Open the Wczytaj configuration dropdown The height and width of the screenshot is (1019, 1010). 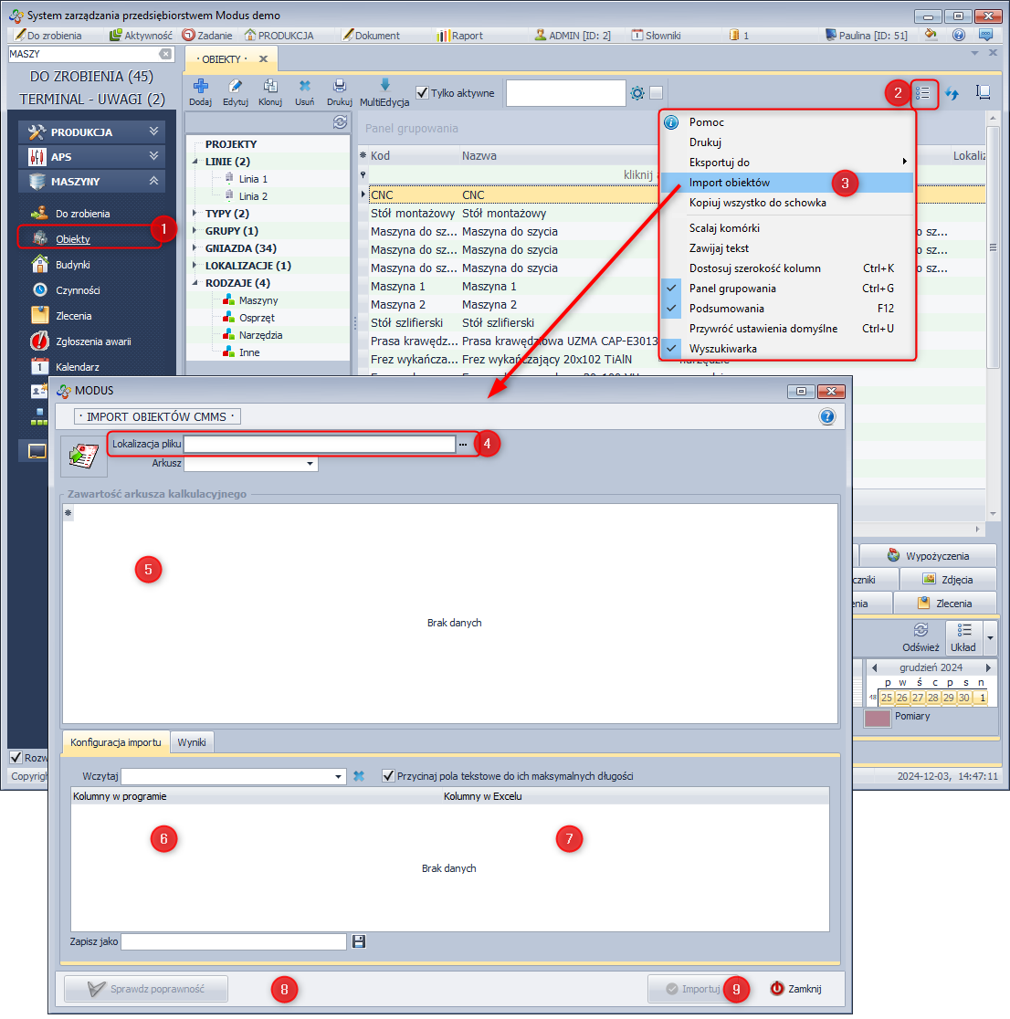click(339, 777)
